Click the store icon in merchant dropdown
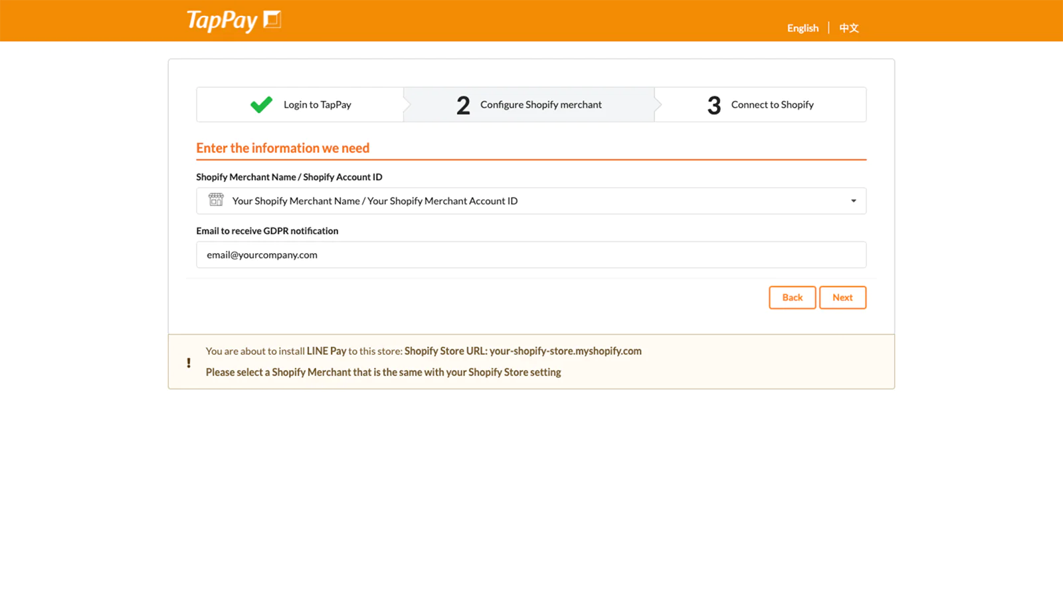The image size is (1063, 598). 216,200
